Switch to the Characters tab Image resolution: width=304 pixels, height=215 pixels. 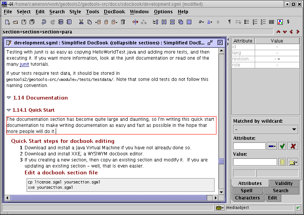pos(248,198)
